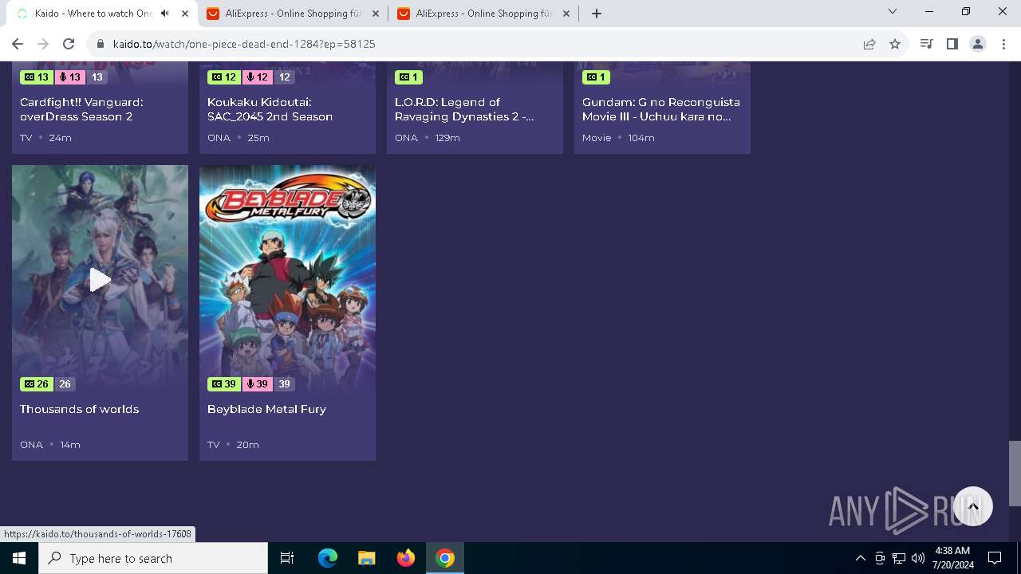This screenshot has height=574, width=1021.
Task: Click subtitle badge 12 on Koukaku Kidoutai
Action: tap(224, 77)
